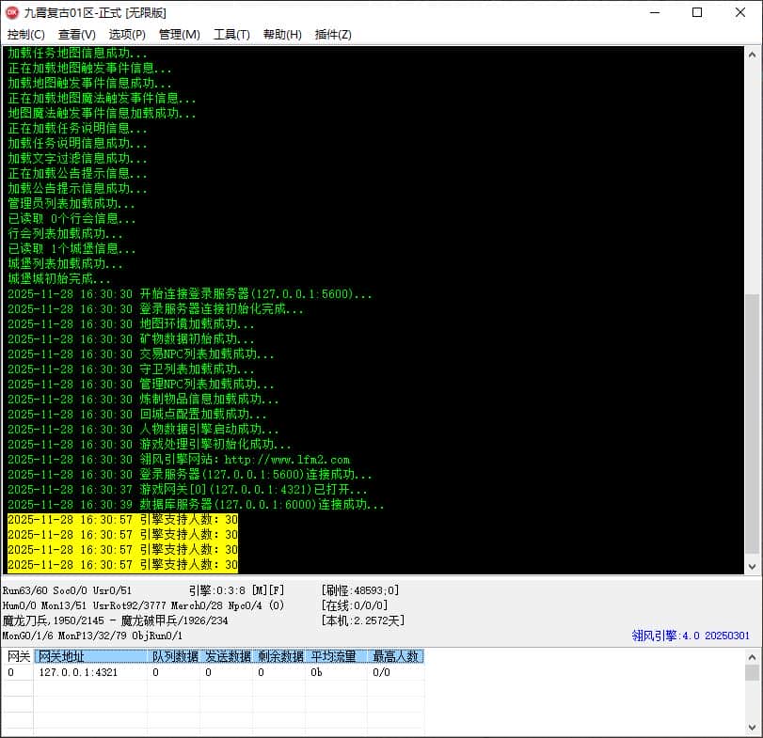The width and height of the screenshot is (763, 738).
Task: Click the 登录服务器(127.0.0.1:5600)连接成功 line
Action: (190, 475)
